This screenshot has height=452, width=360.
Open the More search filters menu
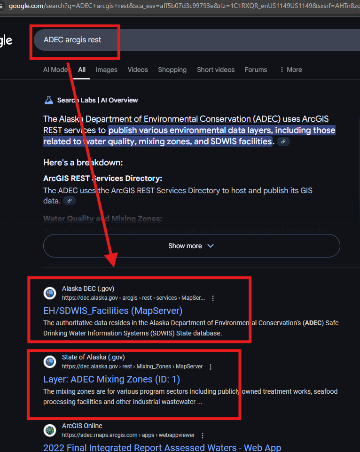(291, 70)
